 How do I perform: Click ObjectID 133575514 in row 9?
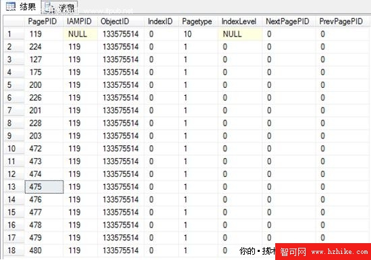tap(121, 136)
